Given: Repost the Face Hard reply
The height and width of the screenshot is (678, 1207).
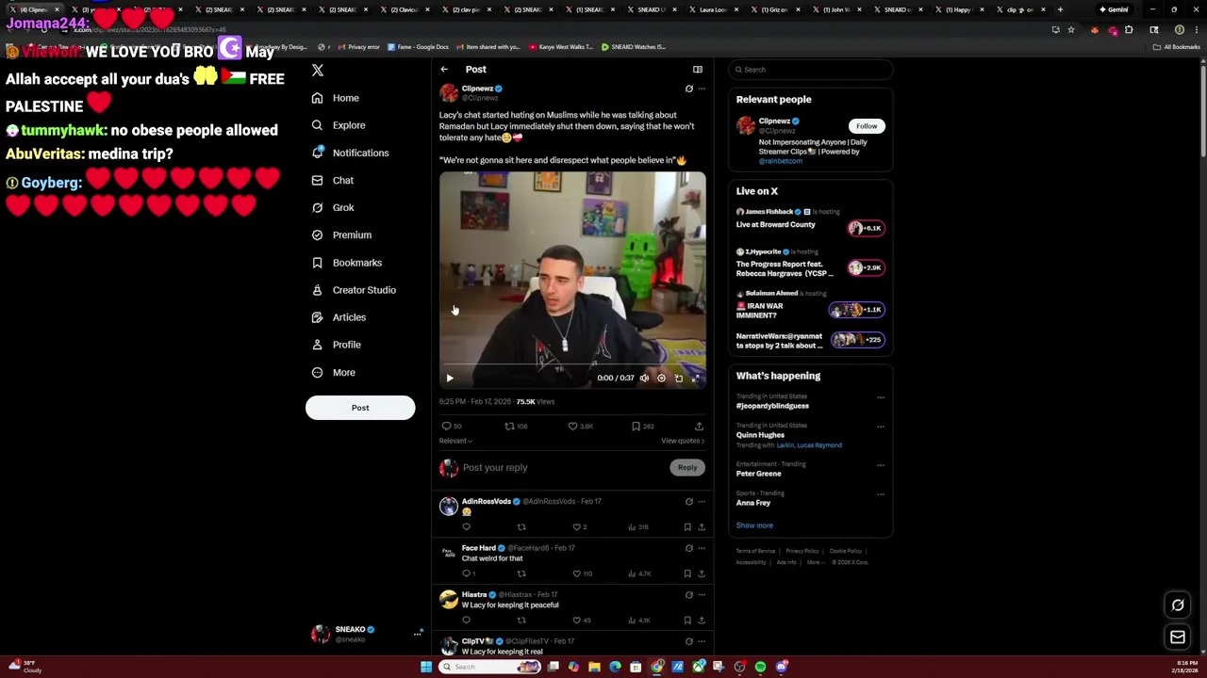Looking at the screenshot, I should tap(521, 573).
